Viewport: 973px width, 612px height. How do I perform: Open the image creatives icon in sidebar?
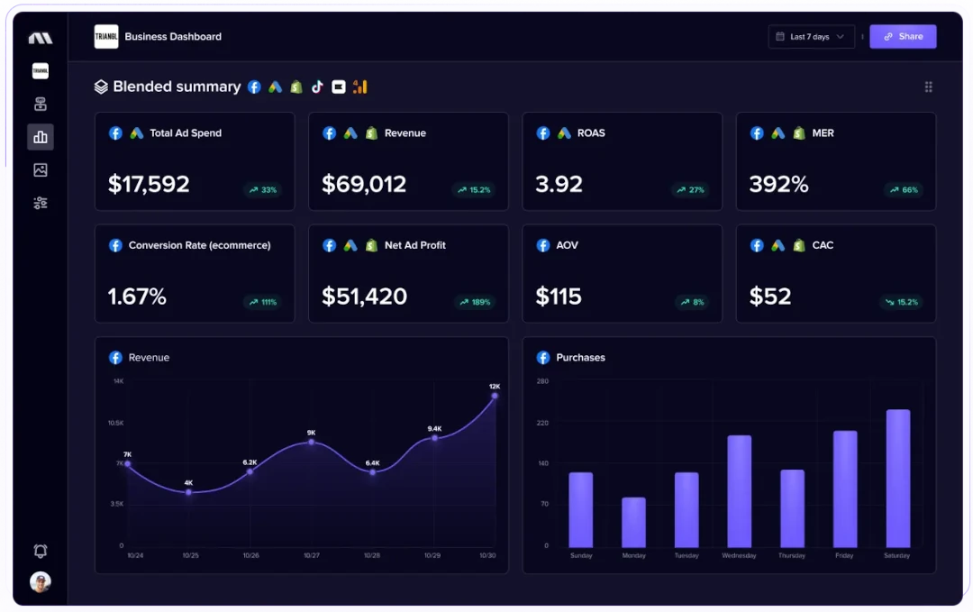coord(41,170)
